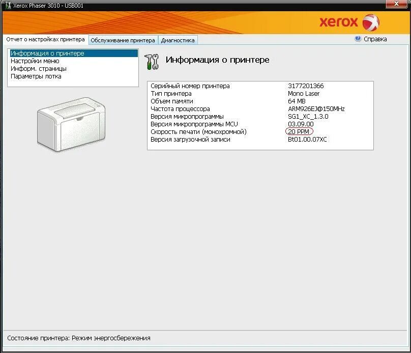
Task: Switch to the Диагностика tab
Action: (x=178, y=40)
